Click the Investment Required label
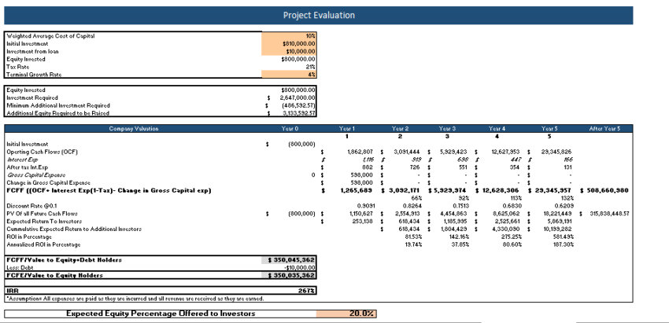Viewport: 669px width, 323px height. click(x=32, y=97)
